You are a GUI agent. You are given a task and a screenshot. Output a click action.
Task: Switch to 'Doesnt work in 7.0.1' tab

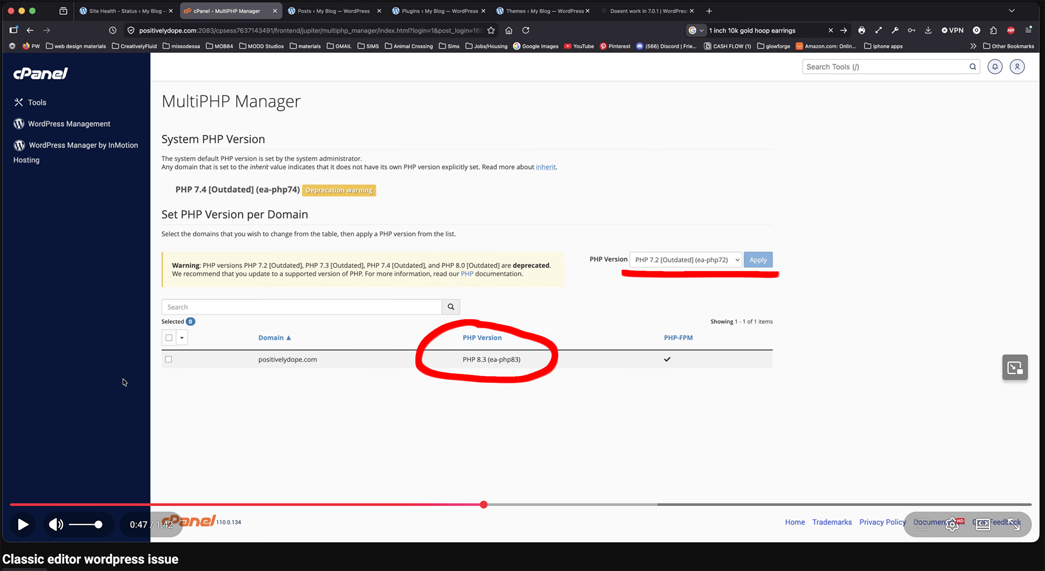648,11
